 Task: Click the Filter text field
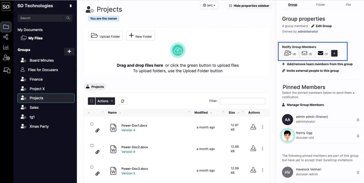[242, 101]
